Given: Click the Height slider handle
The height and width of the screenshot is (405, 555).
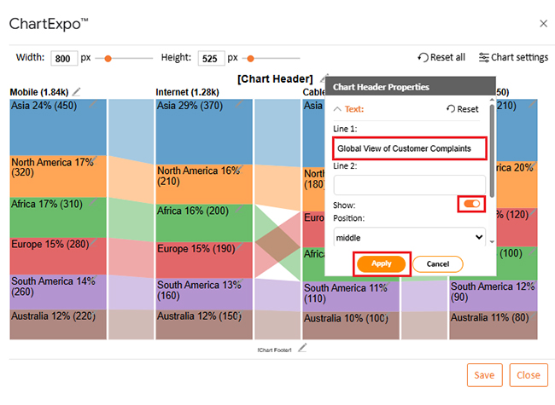Looking at the screenshot, I should pyautogui.click(x=249, y=59).
